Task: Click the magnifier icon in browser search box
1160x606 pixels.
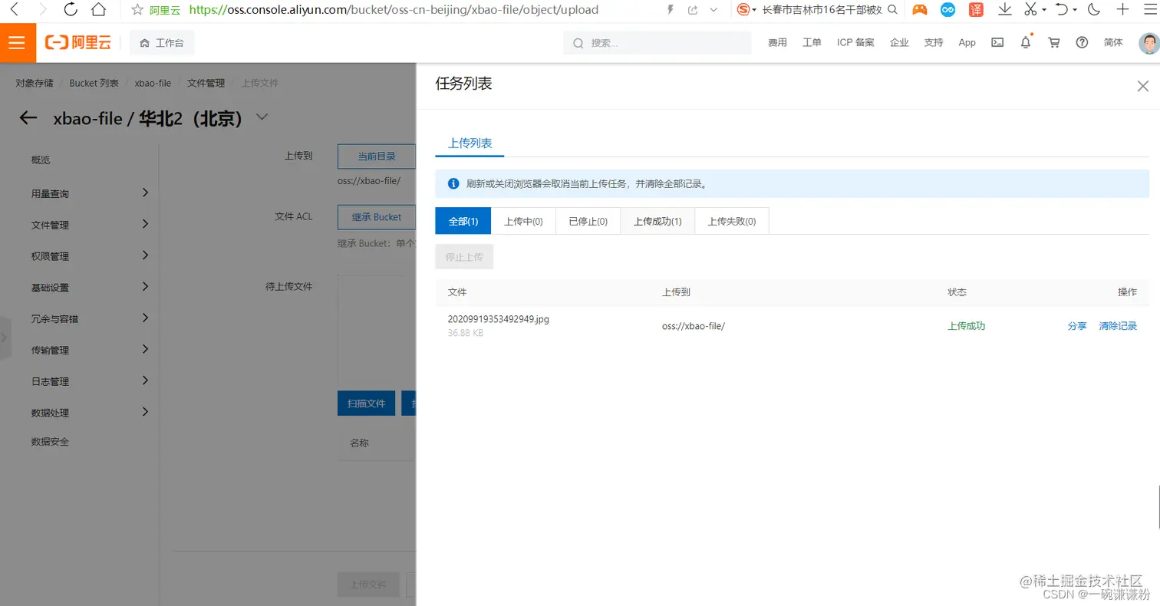Action: tap(892, 10)
